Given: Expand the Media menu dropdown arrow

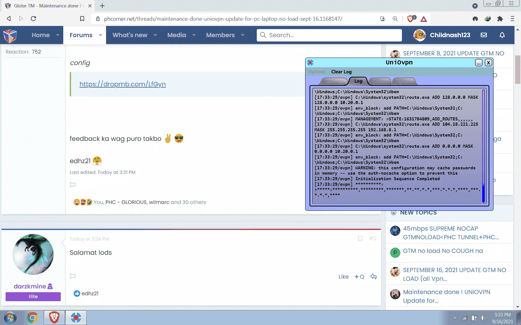Looking at the screenshot, I should pos(194,35).
